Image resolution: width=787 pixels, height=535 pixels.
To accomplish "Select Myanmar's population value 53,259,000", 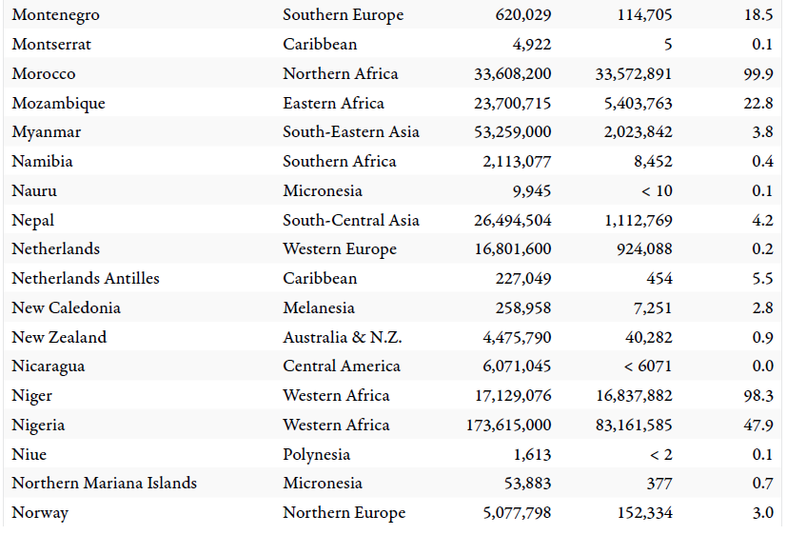I will tap(512, 132).
